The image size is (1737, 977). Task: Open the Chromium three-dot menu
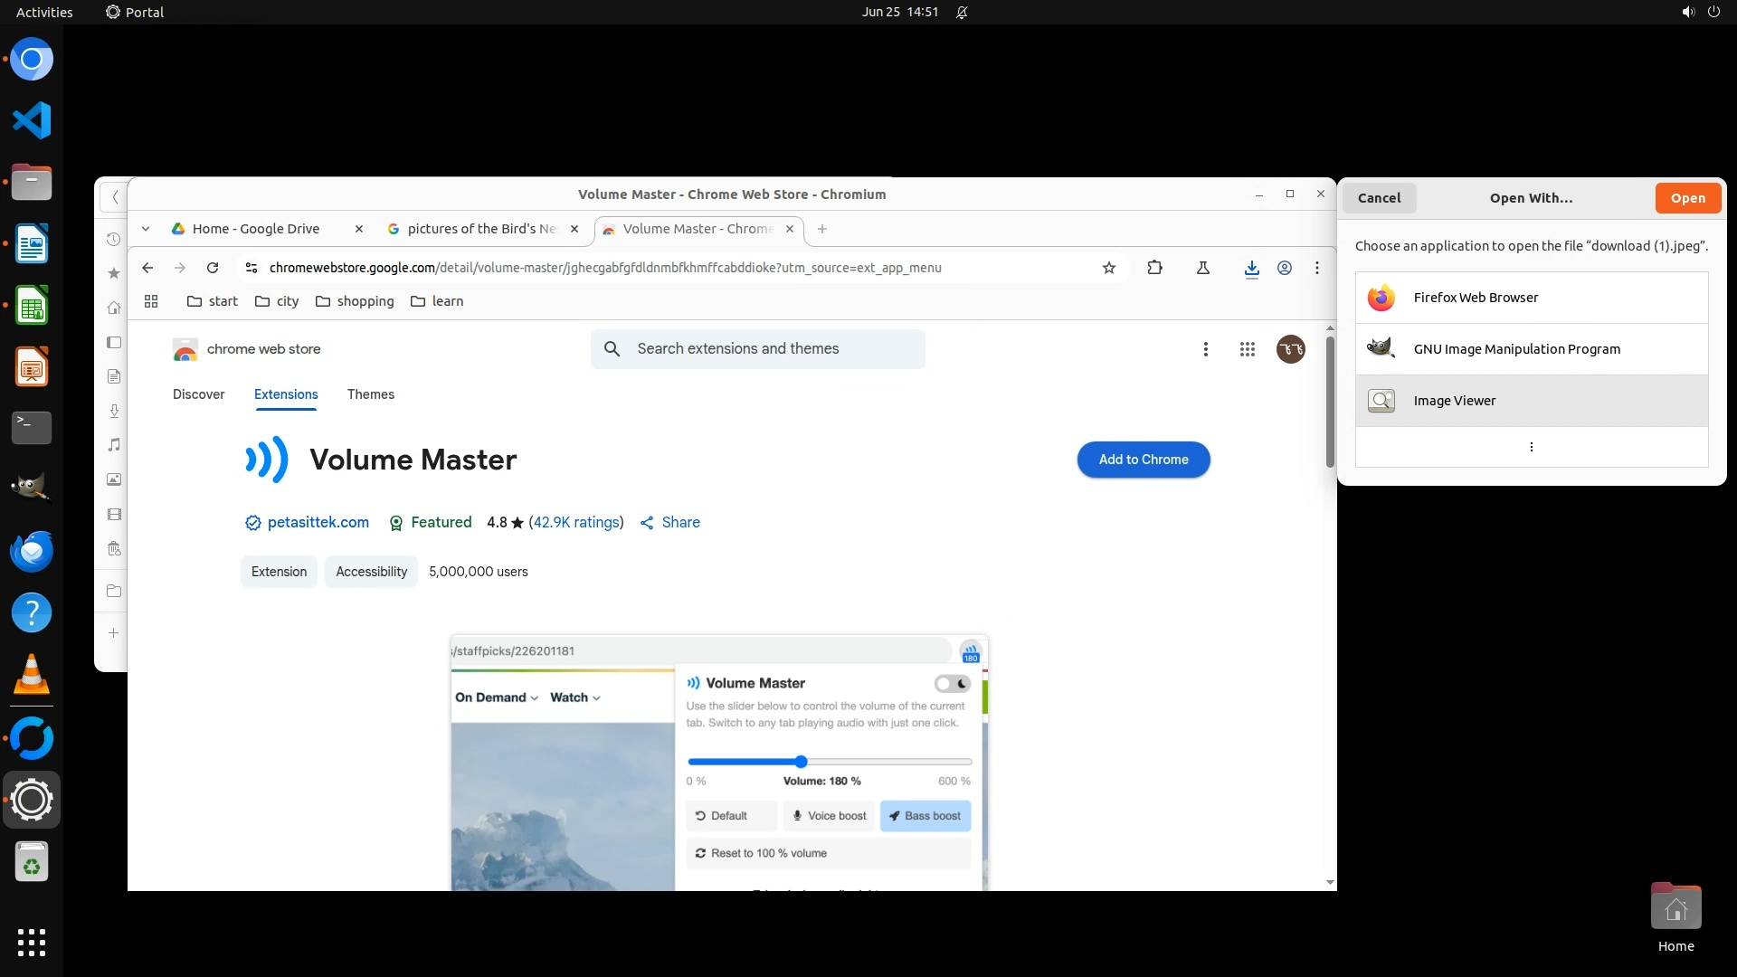pos(1317,268)
